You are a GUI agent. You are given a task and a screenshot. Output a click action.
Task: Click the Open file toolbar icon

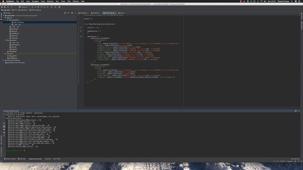click(2, 7)
